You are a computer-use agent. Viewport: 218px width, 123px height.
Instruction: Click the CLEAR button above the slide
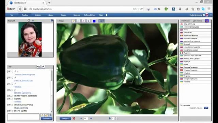tap(102, 21)
